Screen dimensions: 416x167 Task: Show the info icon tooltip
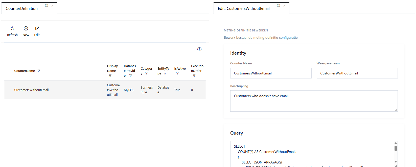[199, 49]
